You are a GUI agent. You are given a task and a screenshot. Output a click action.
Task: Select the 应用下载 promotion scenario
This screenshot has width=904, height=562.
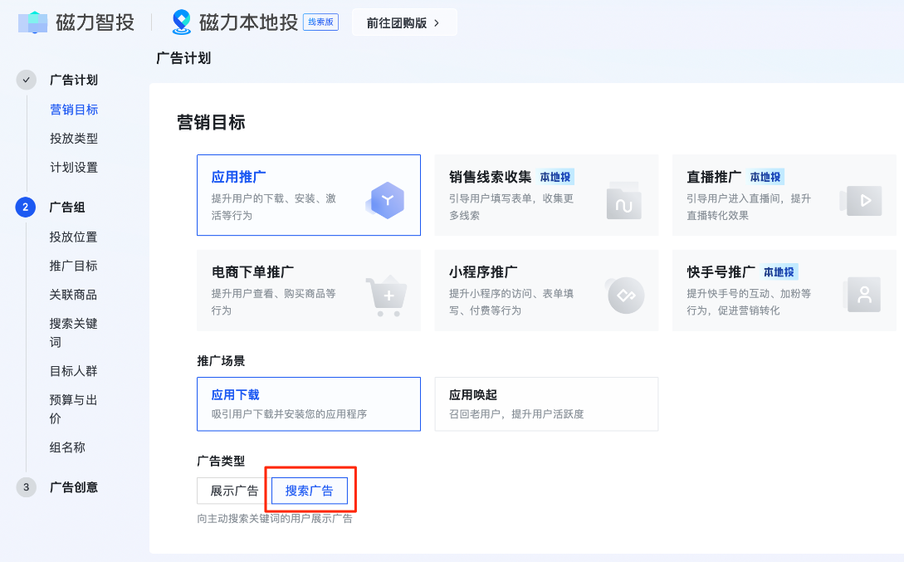tap(308, 404)
